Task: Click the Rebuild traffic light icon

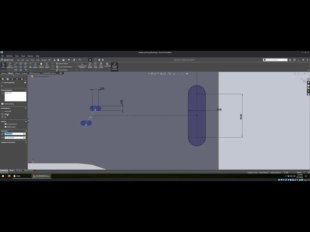Action: click(x=95, y=60)
